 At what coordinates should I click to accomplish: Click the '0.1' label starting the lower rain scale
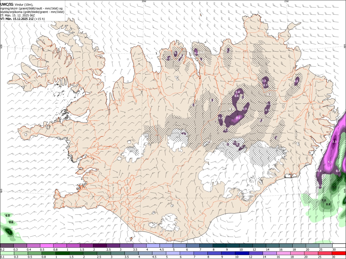(2, 257)
